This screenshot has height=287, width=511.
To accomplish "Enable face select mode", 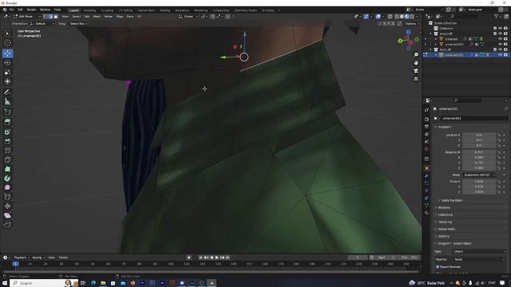I will tap(55, 16).
